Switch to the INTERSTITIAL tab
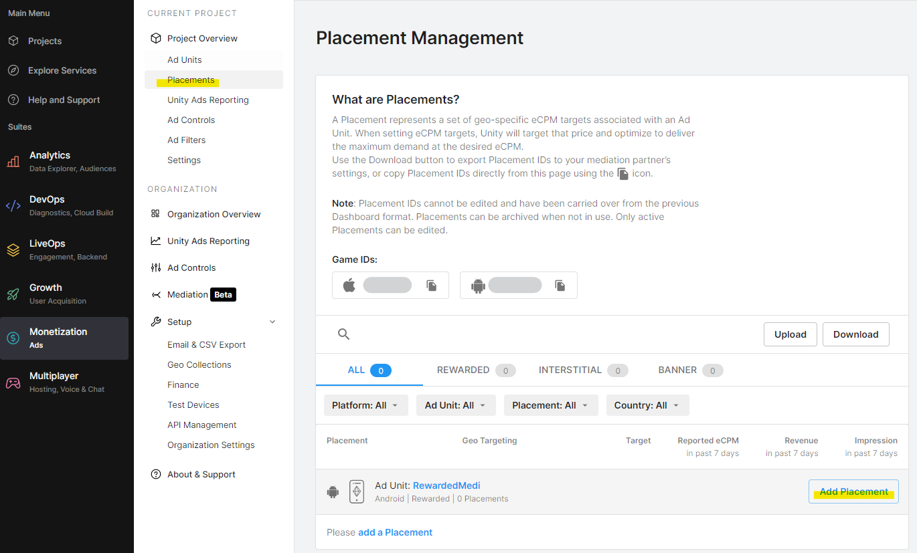Viewport: 917px width, 553px height. pyautogui.click(x=583, y=370)
